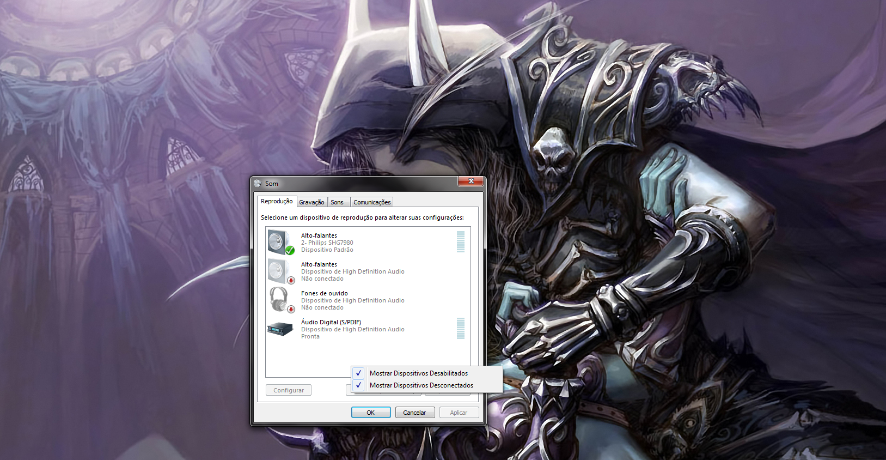Select the Philips SHG7980 speaker device icon
Screen dimensions: 886x460
click(280, 243)
